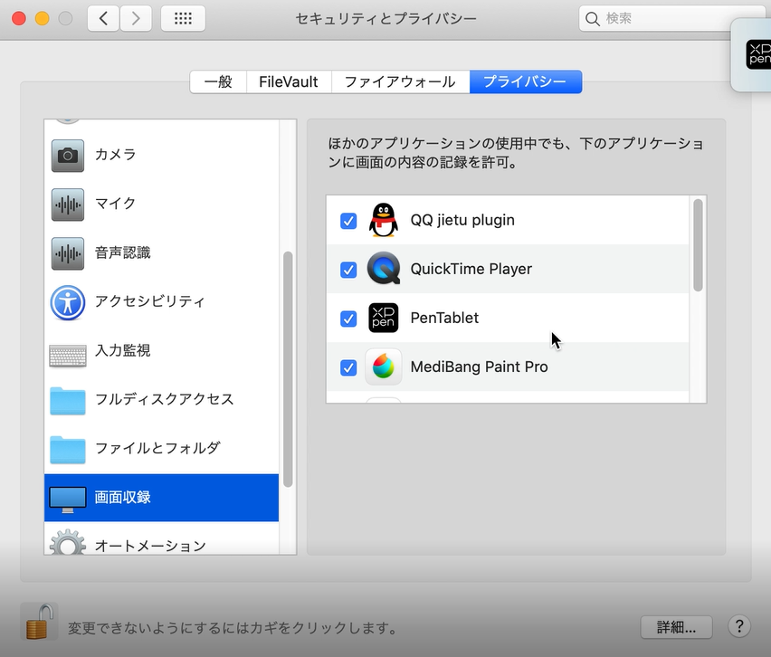Click the QuickTime Player app icon
Screen dimensions: 771x657
point(384,269)
